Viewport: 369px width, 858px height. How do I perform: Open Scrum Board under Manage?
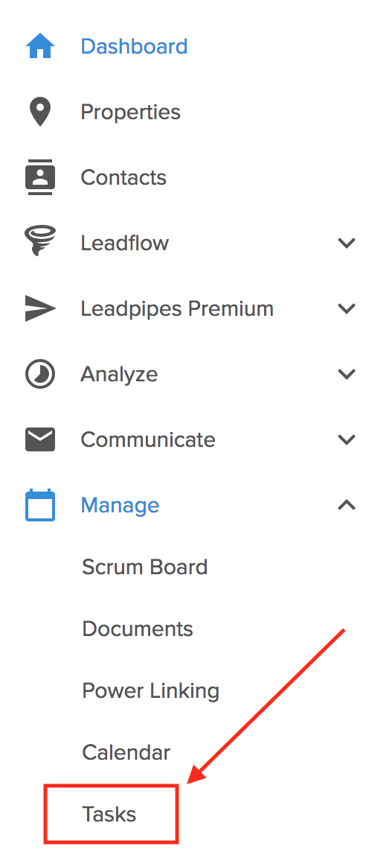144,567
